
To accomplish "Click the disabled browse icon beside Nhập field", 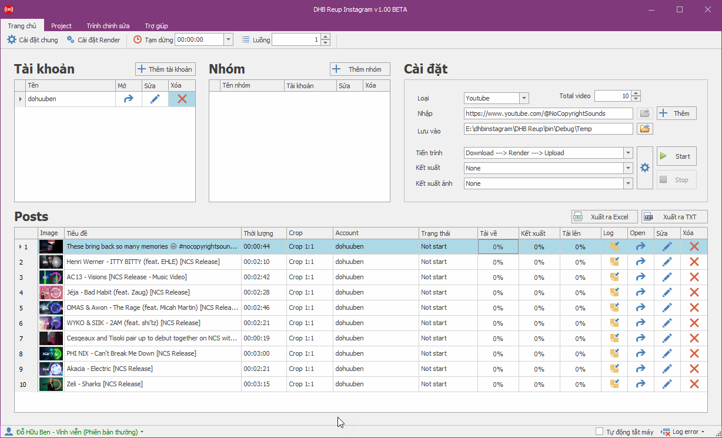I will point(645,113).
